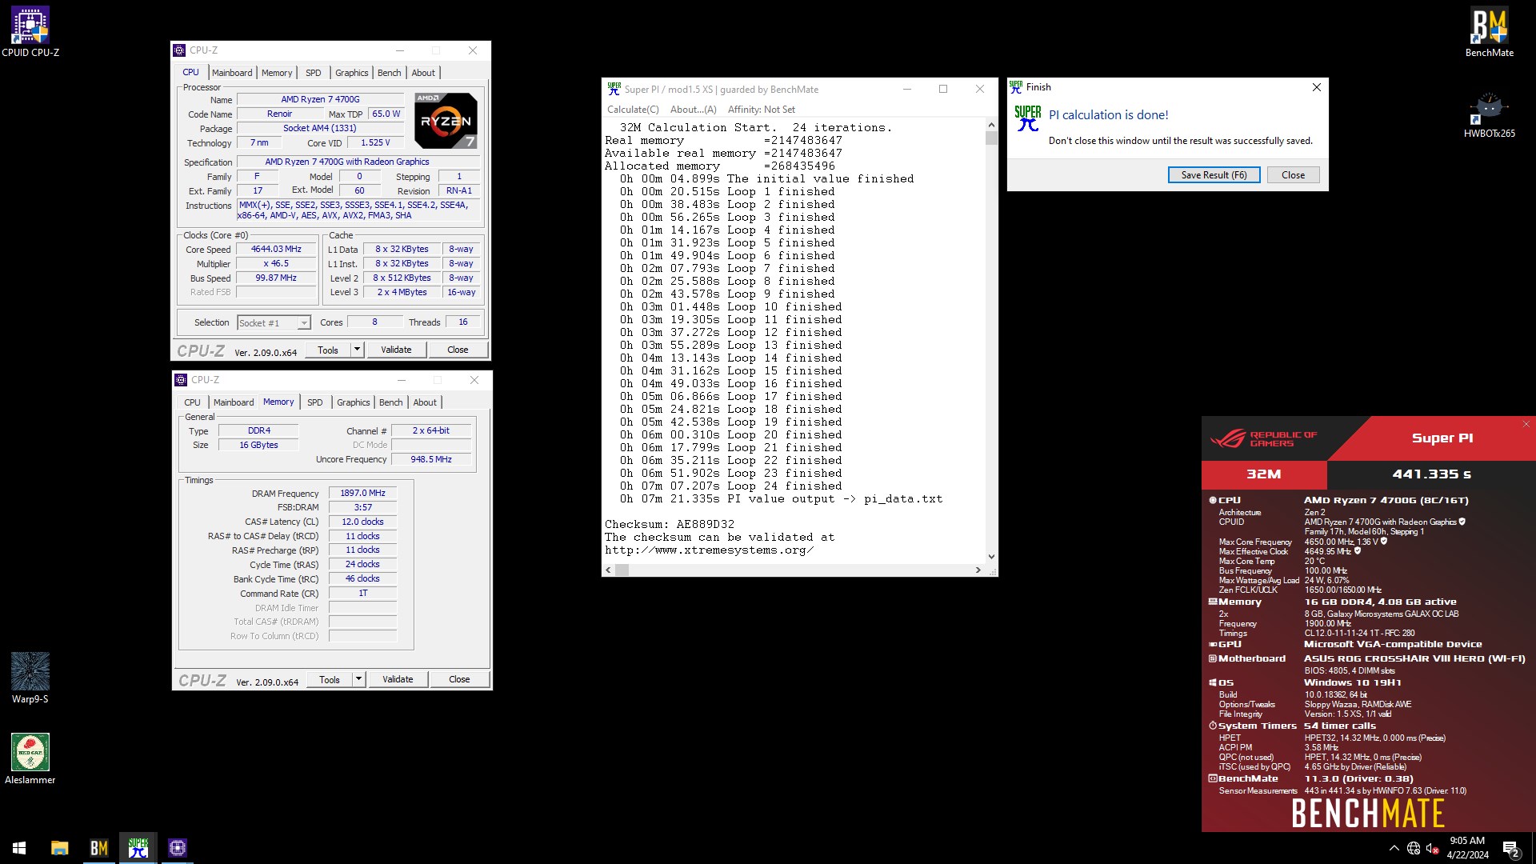Click the Finish dialog's Super PI icon
The width and height of the screenshot is (1536, 864).
(x=1028, y=118)
